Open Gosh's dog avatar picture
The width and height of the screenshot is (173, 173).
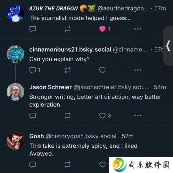tap(15, 141)
